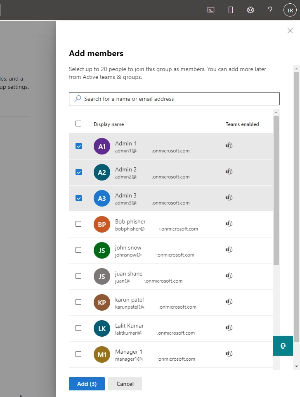300x397 pixels.
Task: Close the Add members panel
Action: pyautogui.click(x=290, y=31)
